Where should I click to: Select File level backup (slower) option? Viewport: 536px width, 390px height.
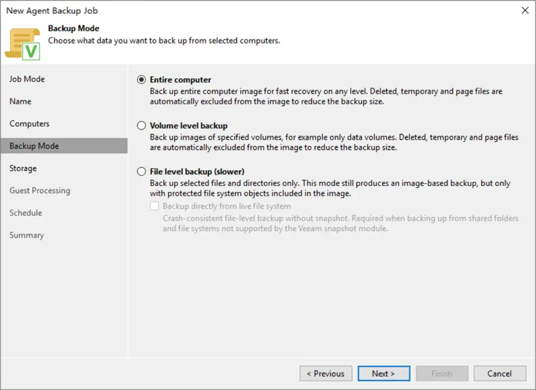[141, 171]
